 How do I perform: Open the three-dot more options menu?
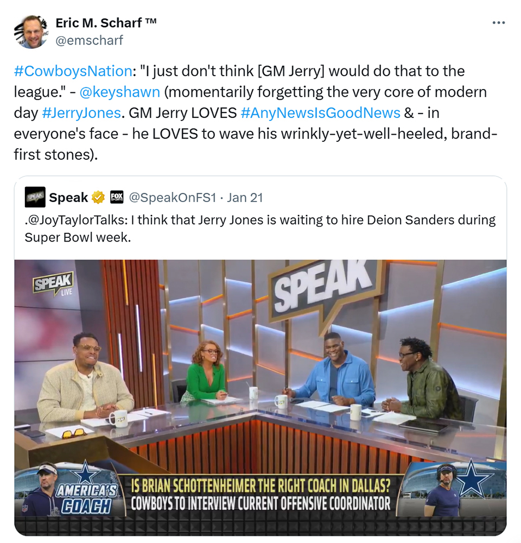coord(499,23)
